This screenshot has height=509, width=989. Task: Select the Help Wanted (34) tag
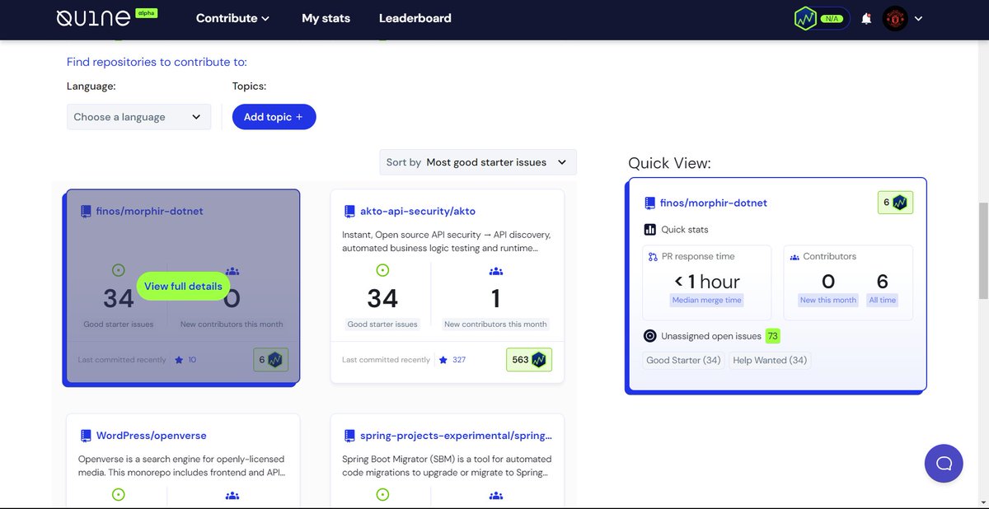770,360
